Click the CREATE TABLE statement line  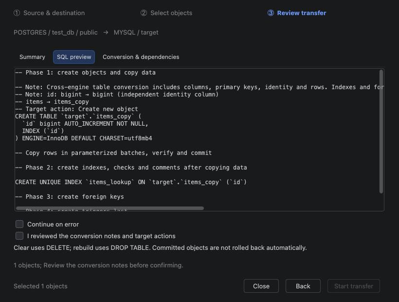click(x=78, y=116)
